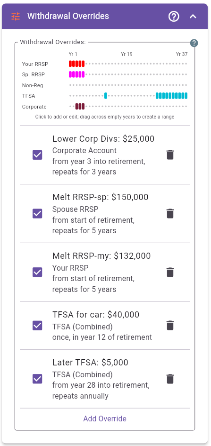The width and height of the screenshot is (211, 446).
Task: Delete the Melt RRSP-sp override
Action: 170,214
